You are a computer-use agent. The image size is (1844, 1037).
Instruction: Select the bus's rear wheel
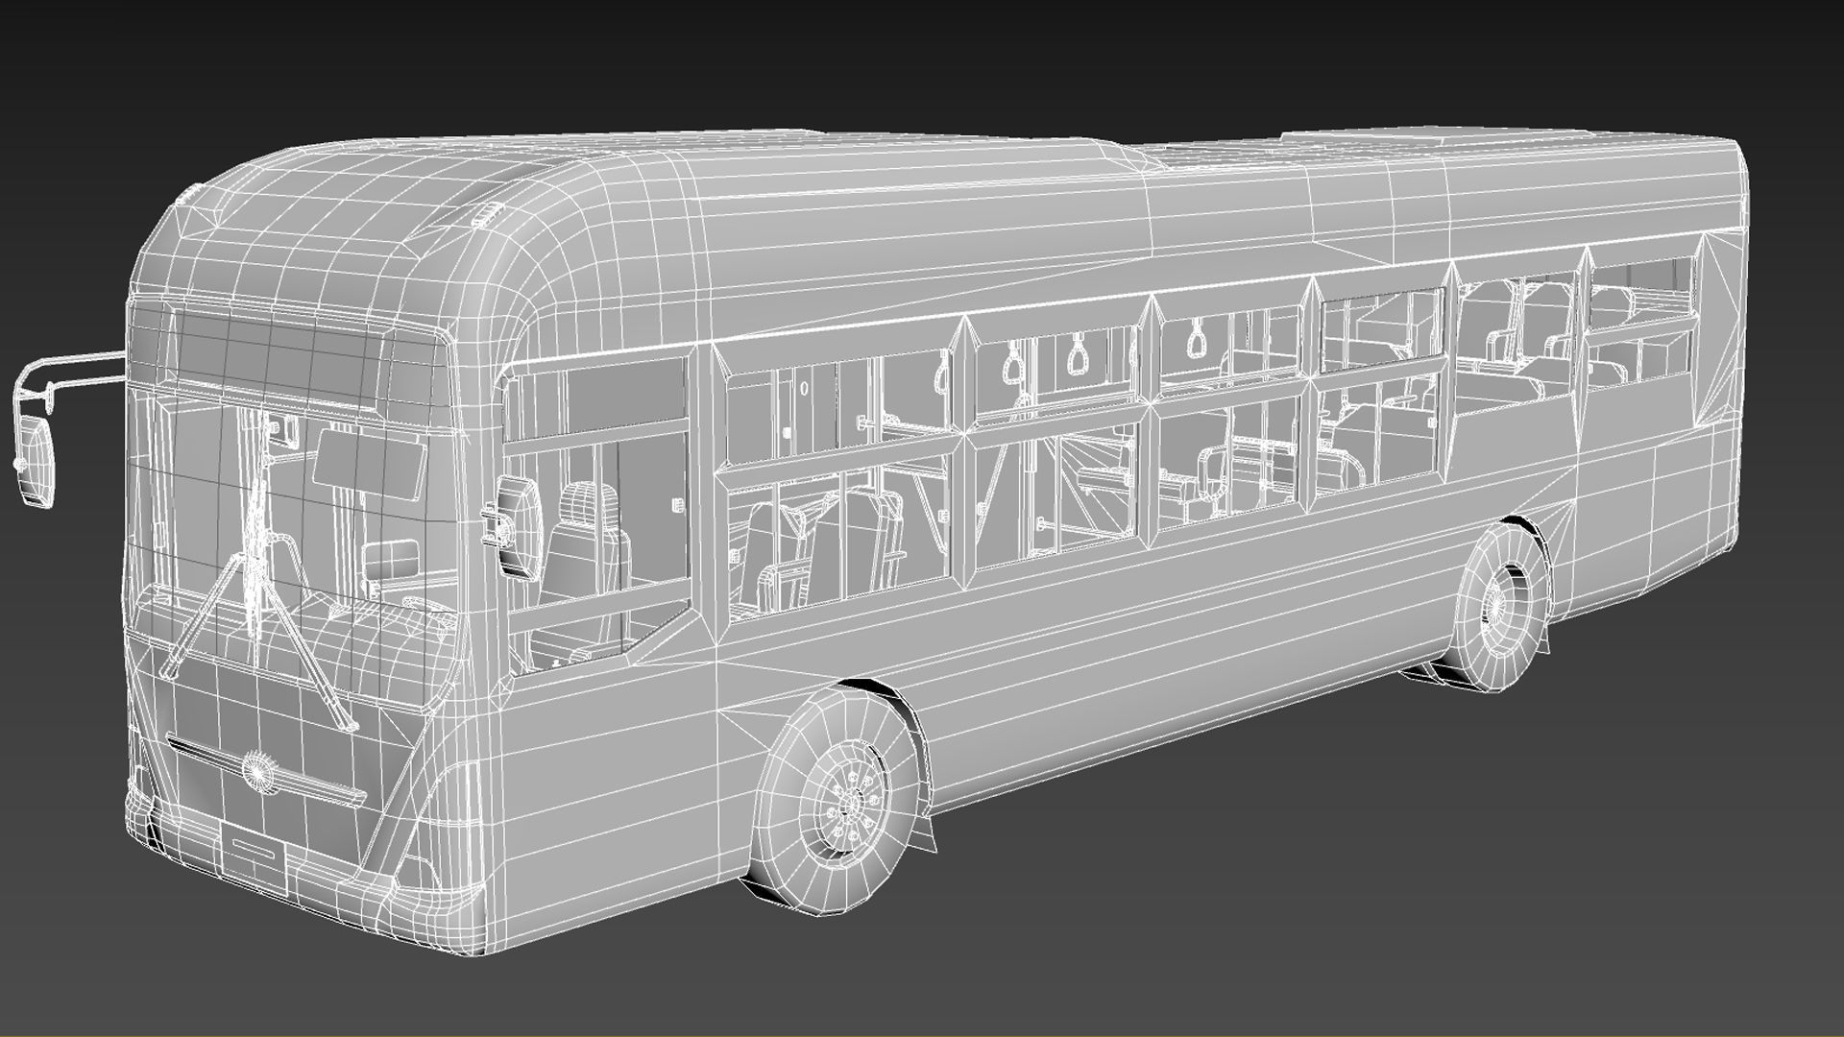point(1500,607)
